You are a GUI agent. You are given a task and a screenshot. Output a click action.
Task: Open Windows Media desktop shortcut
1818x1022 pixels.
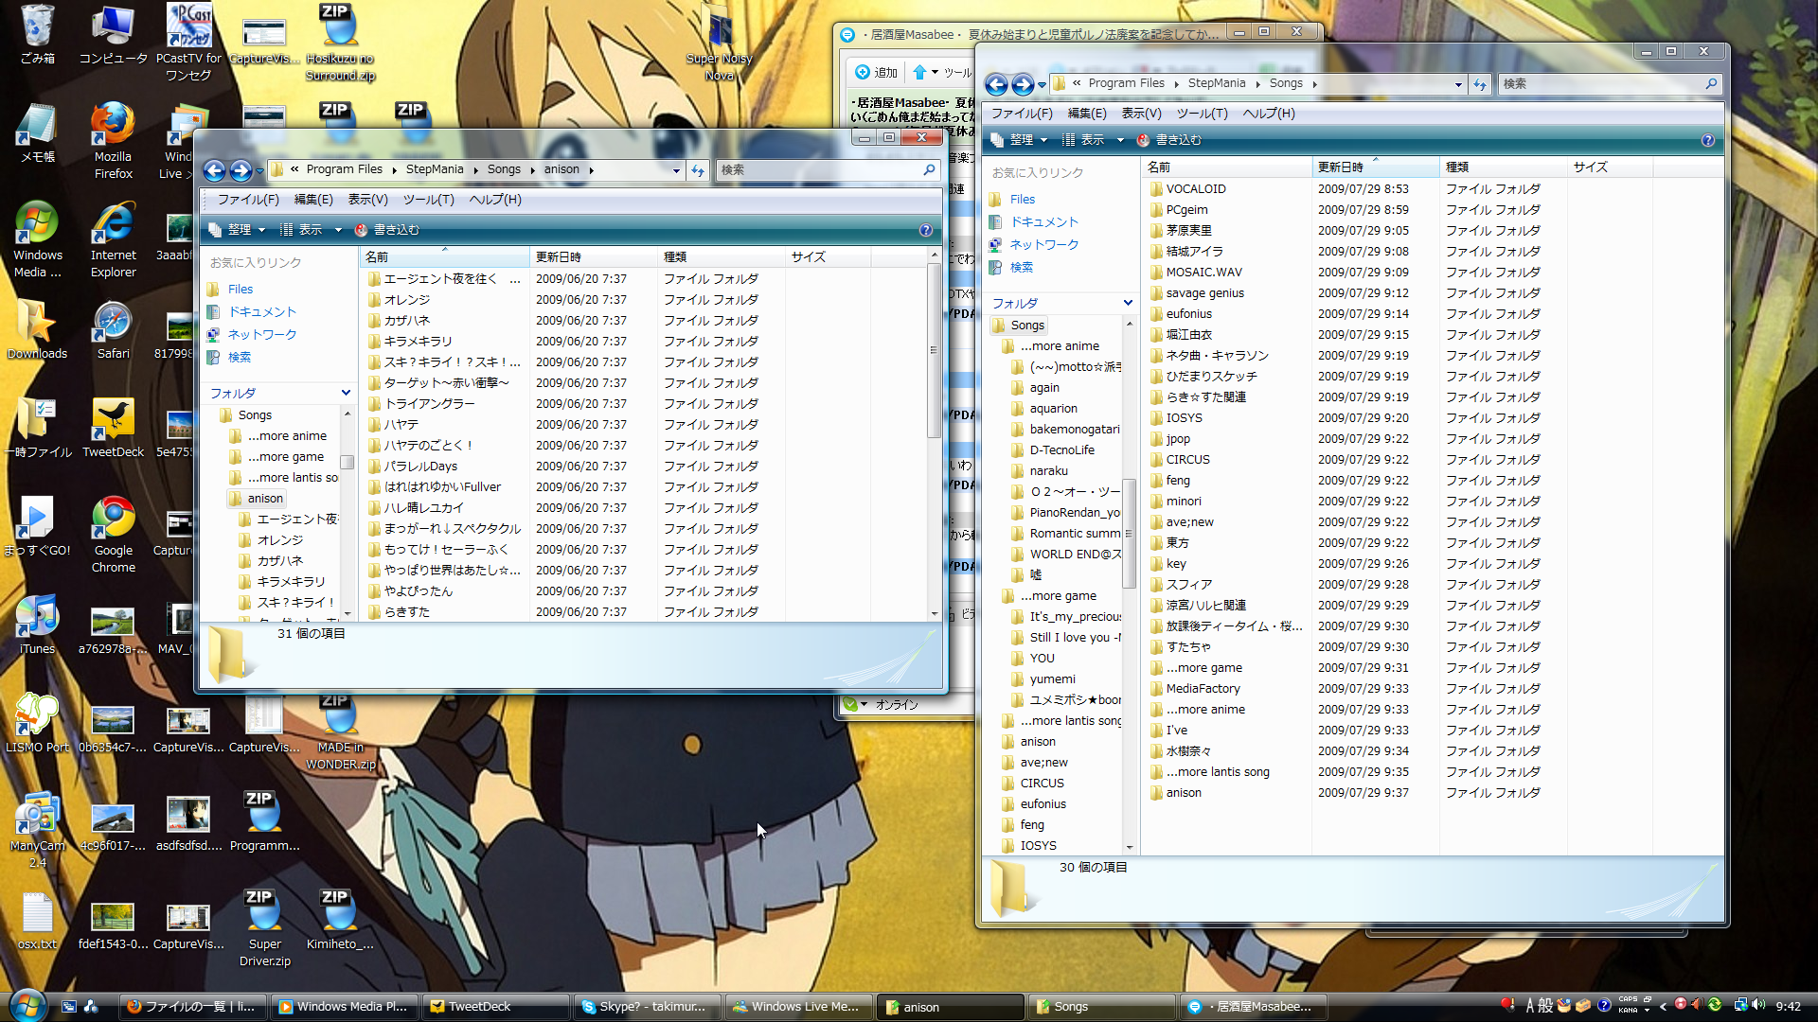(37, 239)
